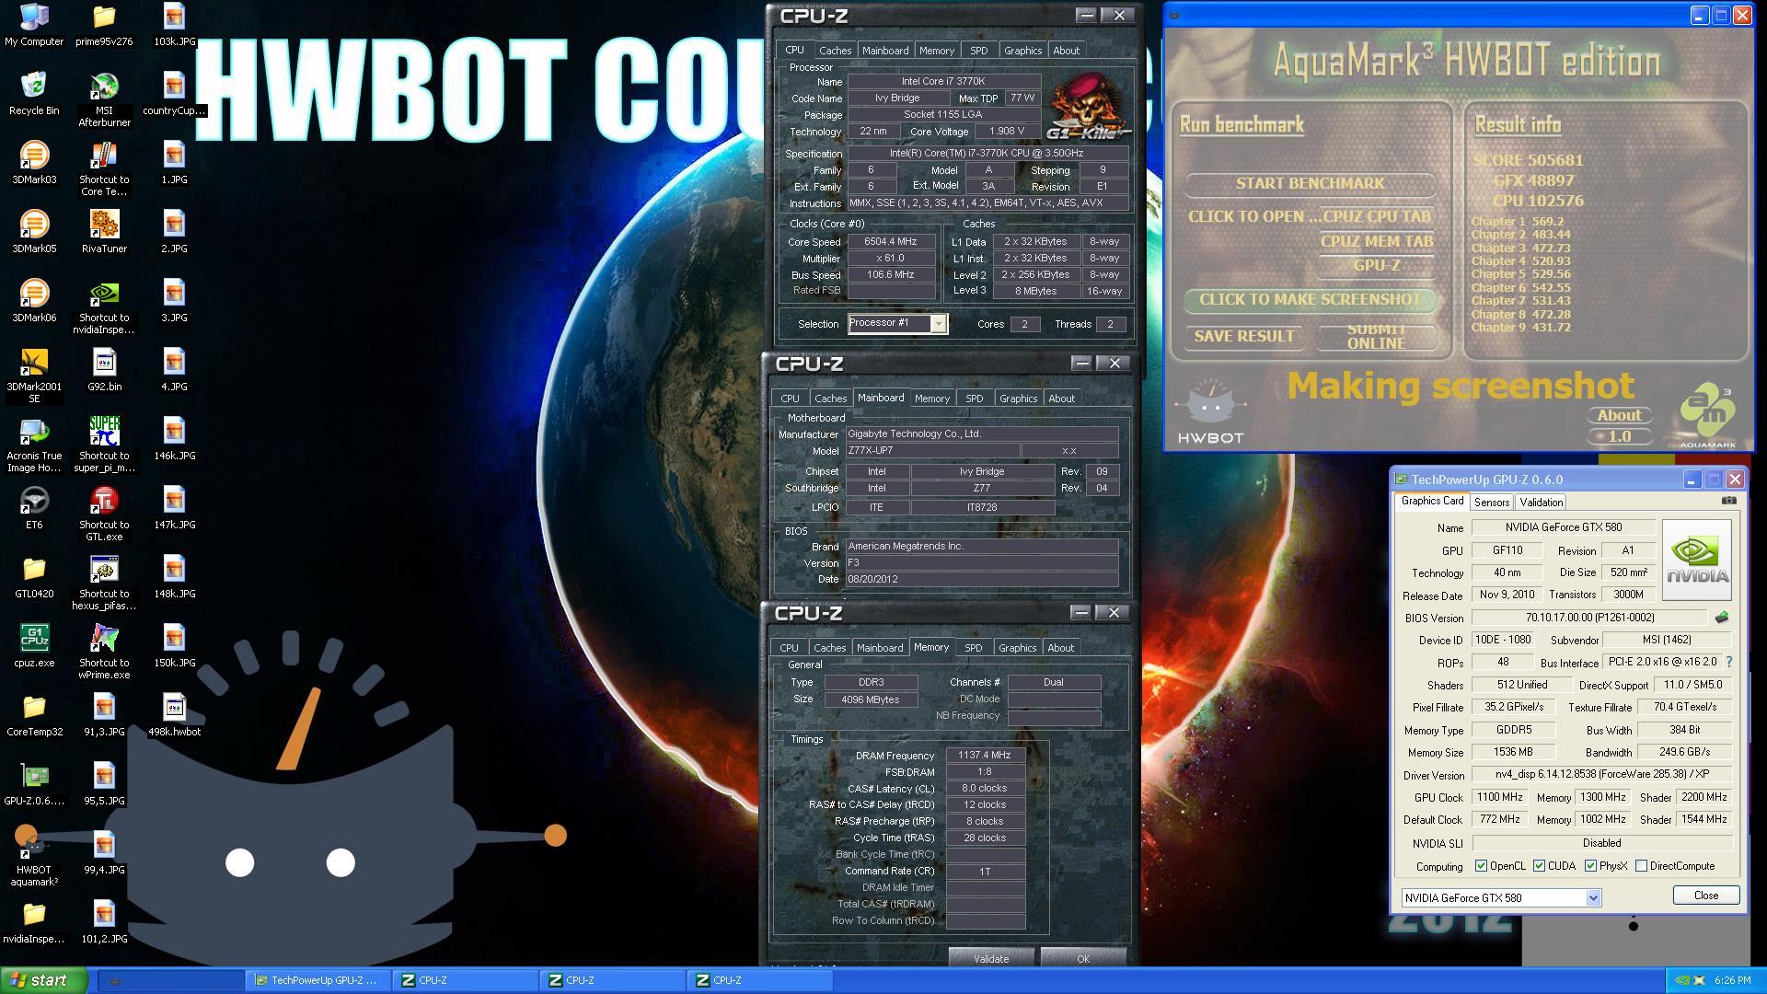This screenshot has width=1767, height=994.
Task: Open the prime95v276 folder
Action: click(x=104, y=25)
